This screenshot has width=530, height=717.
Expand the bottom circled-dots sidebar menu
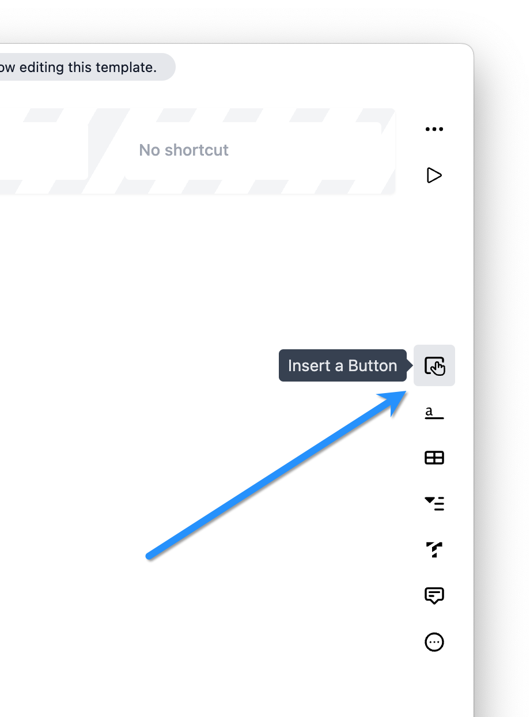434,641
